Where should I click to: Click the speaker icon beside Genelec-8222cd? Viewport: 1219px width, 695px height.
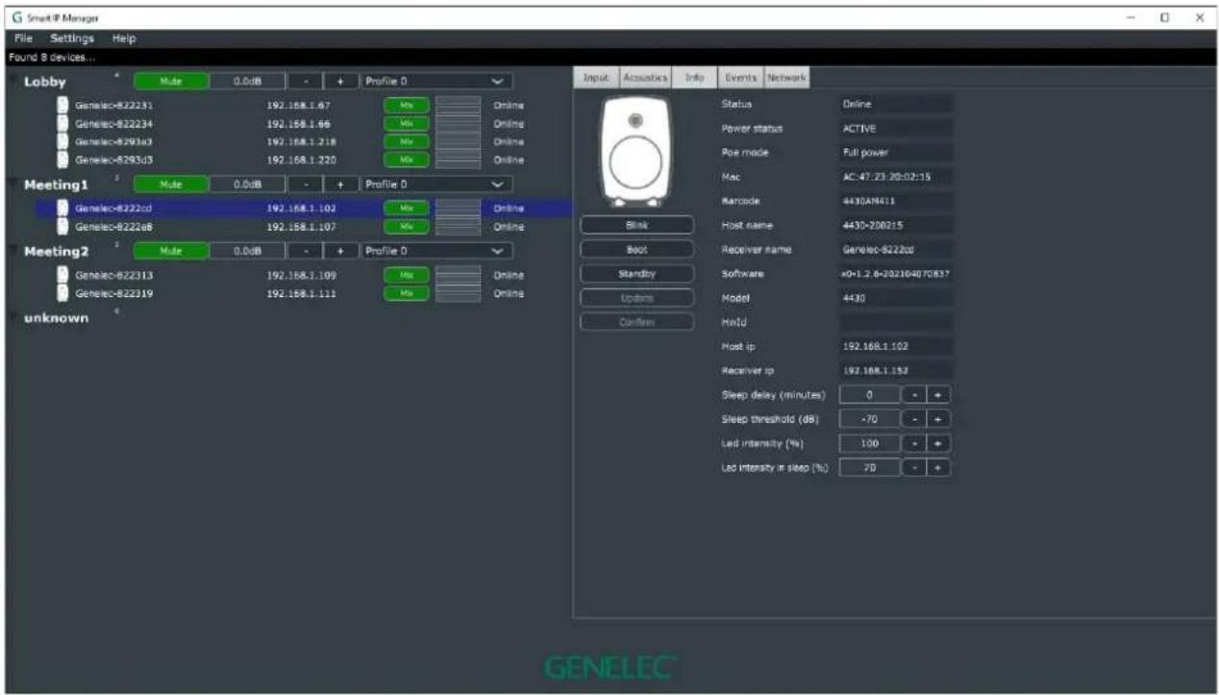coord(62,208)
